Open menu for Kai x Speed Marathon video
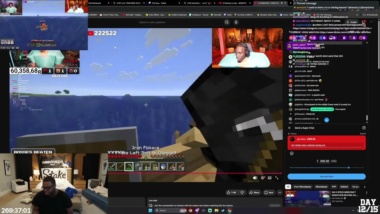380x214 pixels. click(x=367, y=193)
